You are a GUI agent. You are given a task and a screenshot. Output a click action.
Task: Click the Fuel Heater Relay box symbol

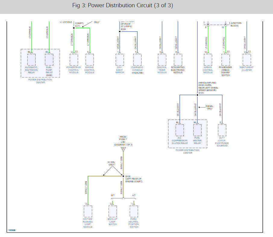[x=197, y=130]
